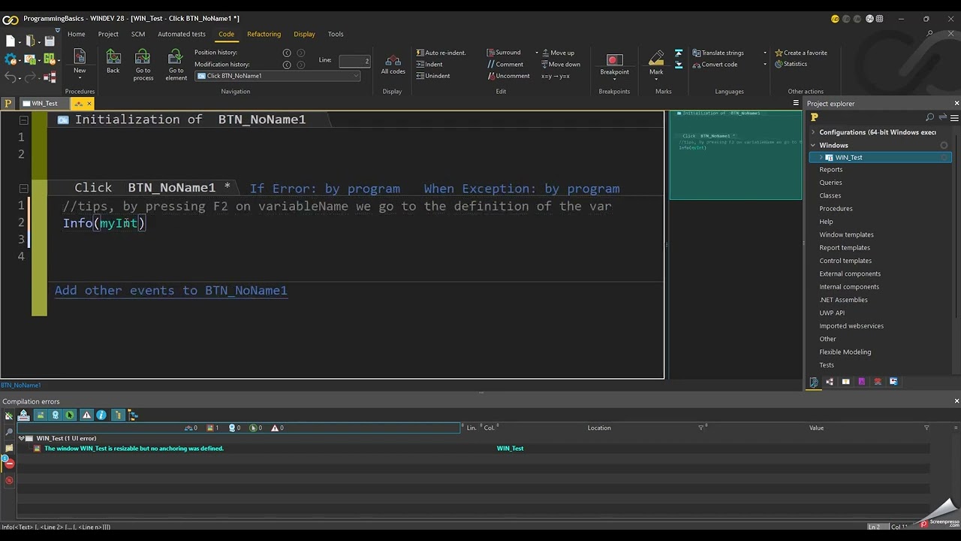The height and width of the screenshot is (541, 961).
Task: Toggle warning filter in Compilation errors toolbar
Action: [86, 415]
